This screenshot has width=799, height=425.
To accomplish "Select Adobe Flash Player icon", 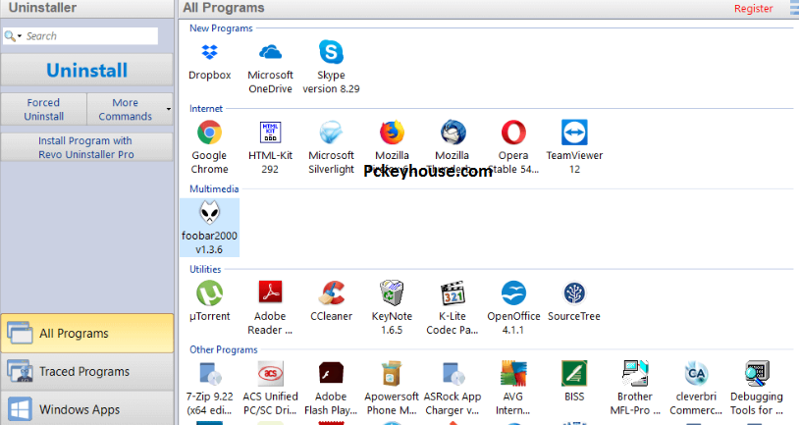I will [x=331, y=374].
